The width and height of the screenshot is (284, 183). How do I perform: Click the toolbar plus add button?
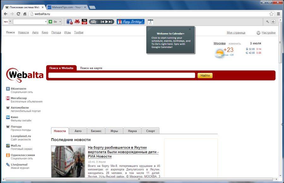[273, 22]
